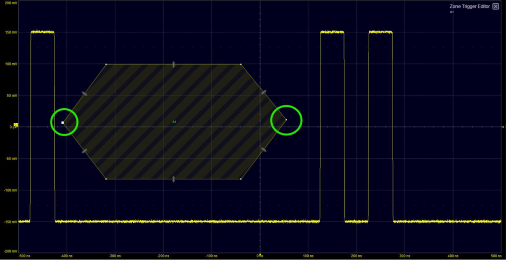Click the 200 ns time axis label
This screenshot has width=506, height=260.
pyautogui.click(x=356, y=256)
